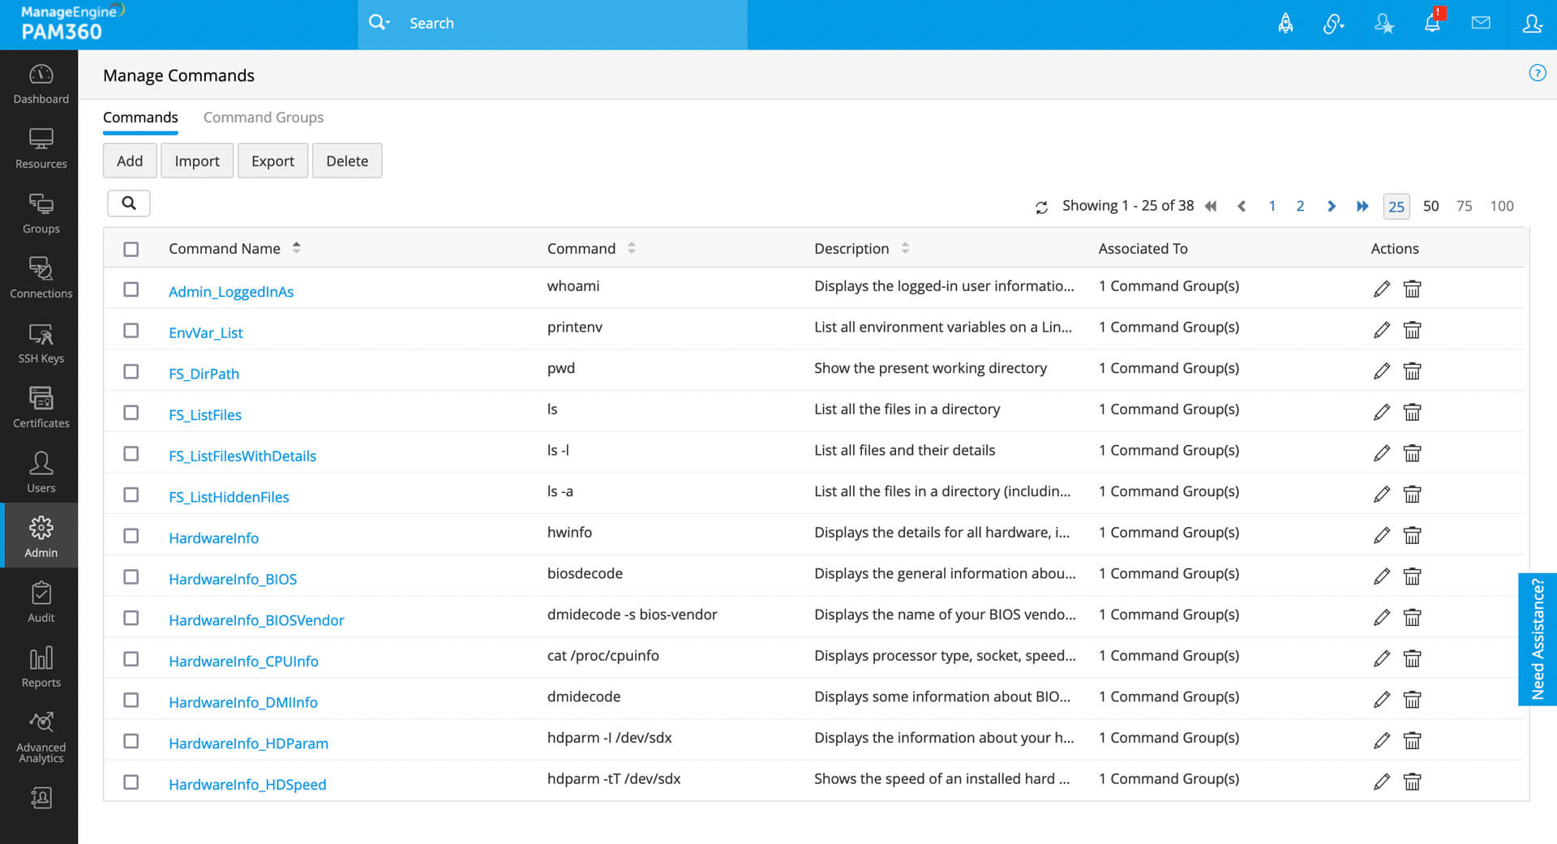Edit the HardwareInfo command with the pencil icon
Viewport: 1557px width, 844px height.
click(1382, 535)
